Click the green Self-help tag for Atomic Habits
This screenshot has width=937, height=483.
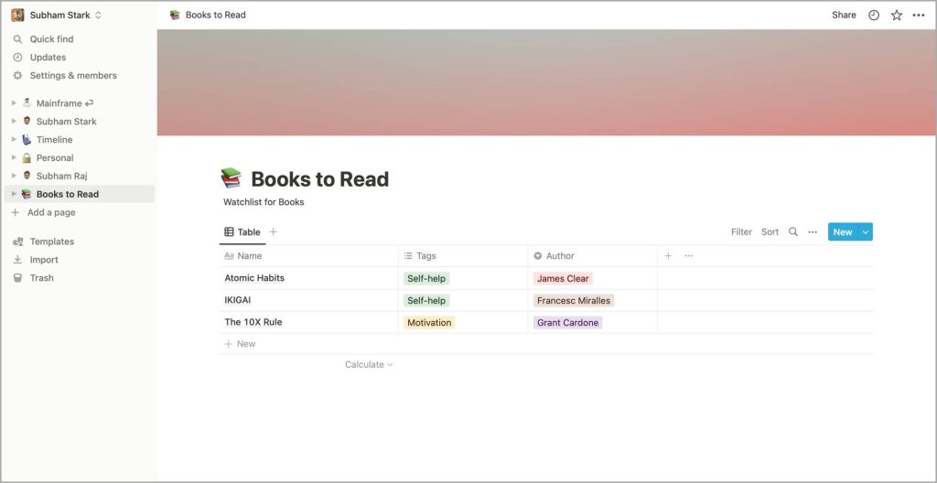pos(426,279)
